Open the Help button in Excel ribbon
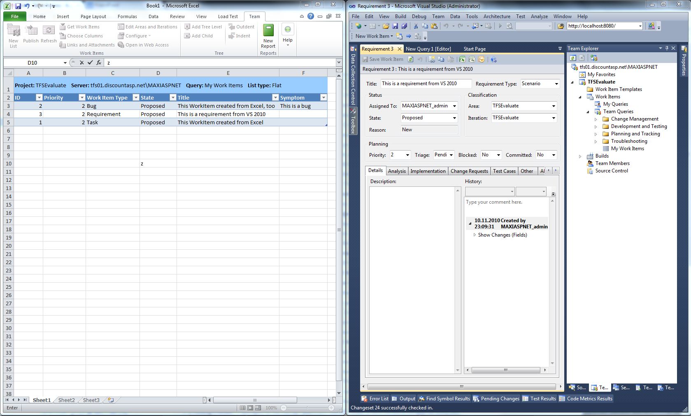This screenshot has width=691, height=416. coord(288,35)
